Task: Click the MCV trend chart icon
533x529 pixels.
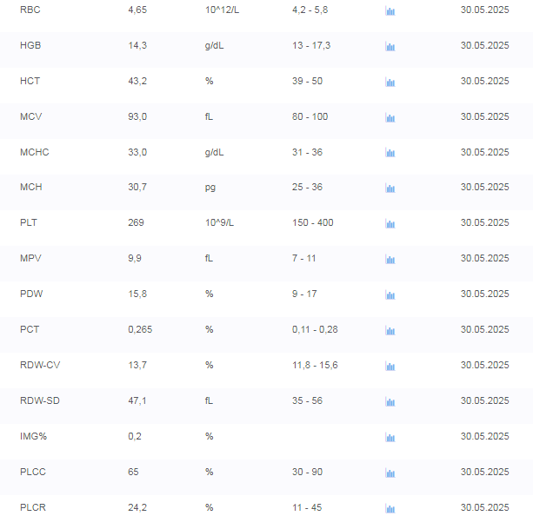Action: [390, 117]
